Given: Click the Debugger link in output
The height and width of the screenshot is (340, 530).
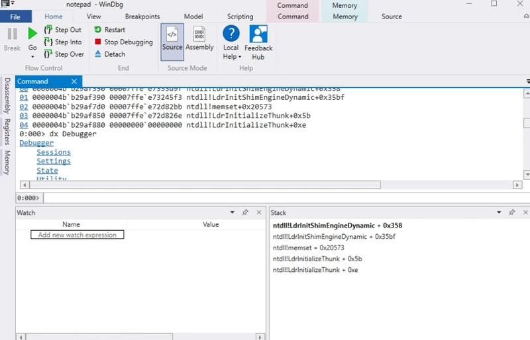Looking at the screenshot, I should [36, 143].
